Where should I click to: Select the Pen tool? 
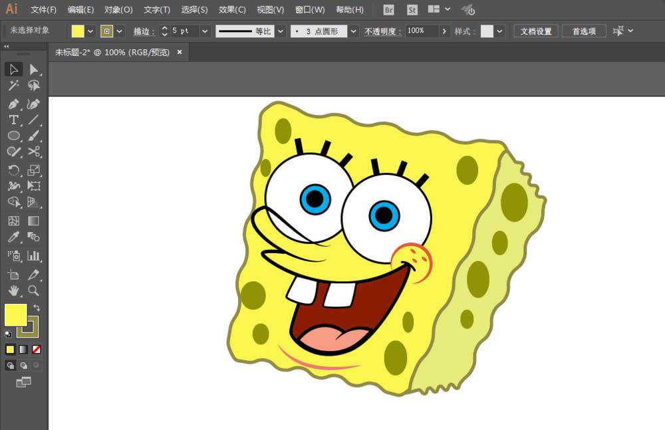[13, 104]
